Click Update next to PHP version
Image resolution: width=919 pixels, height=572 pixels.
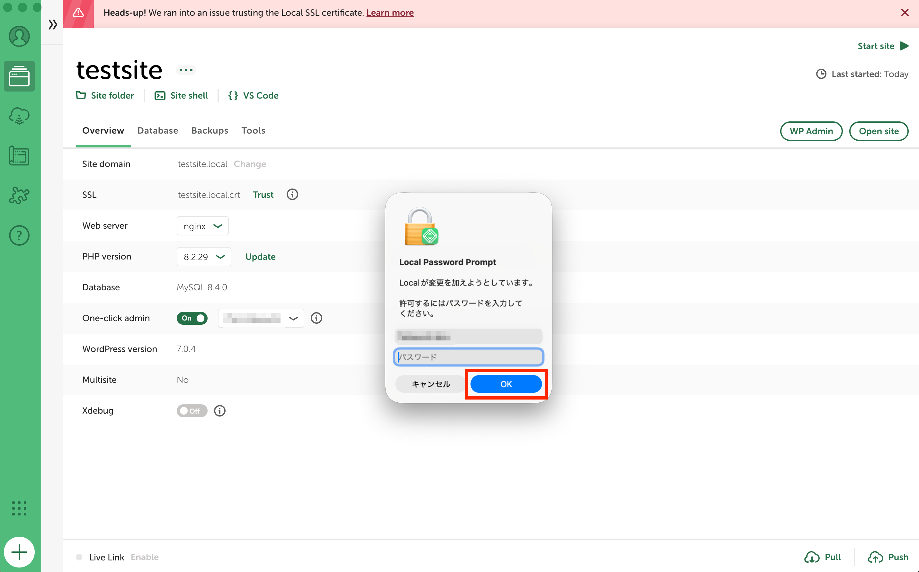pyautogui.click(x=260, y=257)
